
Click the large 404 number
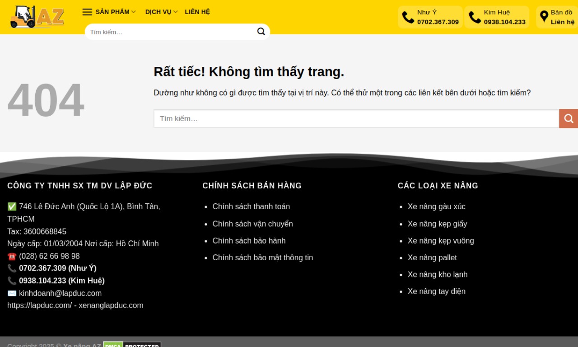pyautogui.click(x=46, y=100)
